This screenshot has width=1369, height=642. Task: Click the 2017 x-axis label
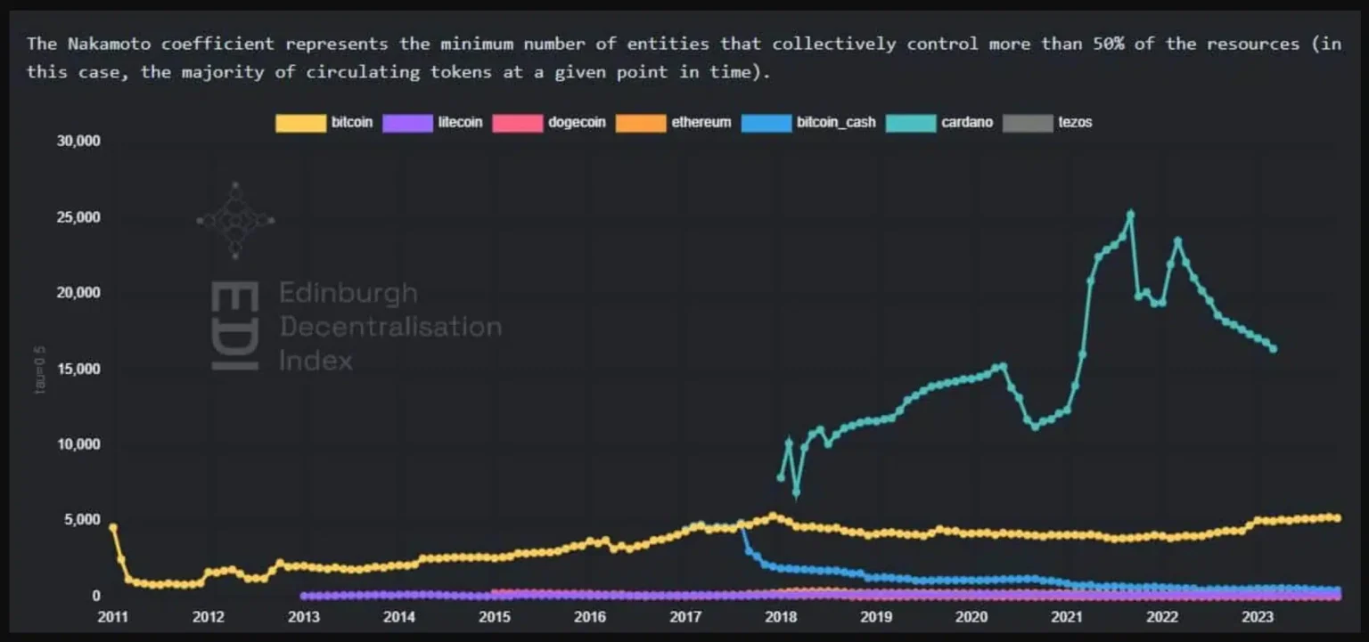point(684,617)
